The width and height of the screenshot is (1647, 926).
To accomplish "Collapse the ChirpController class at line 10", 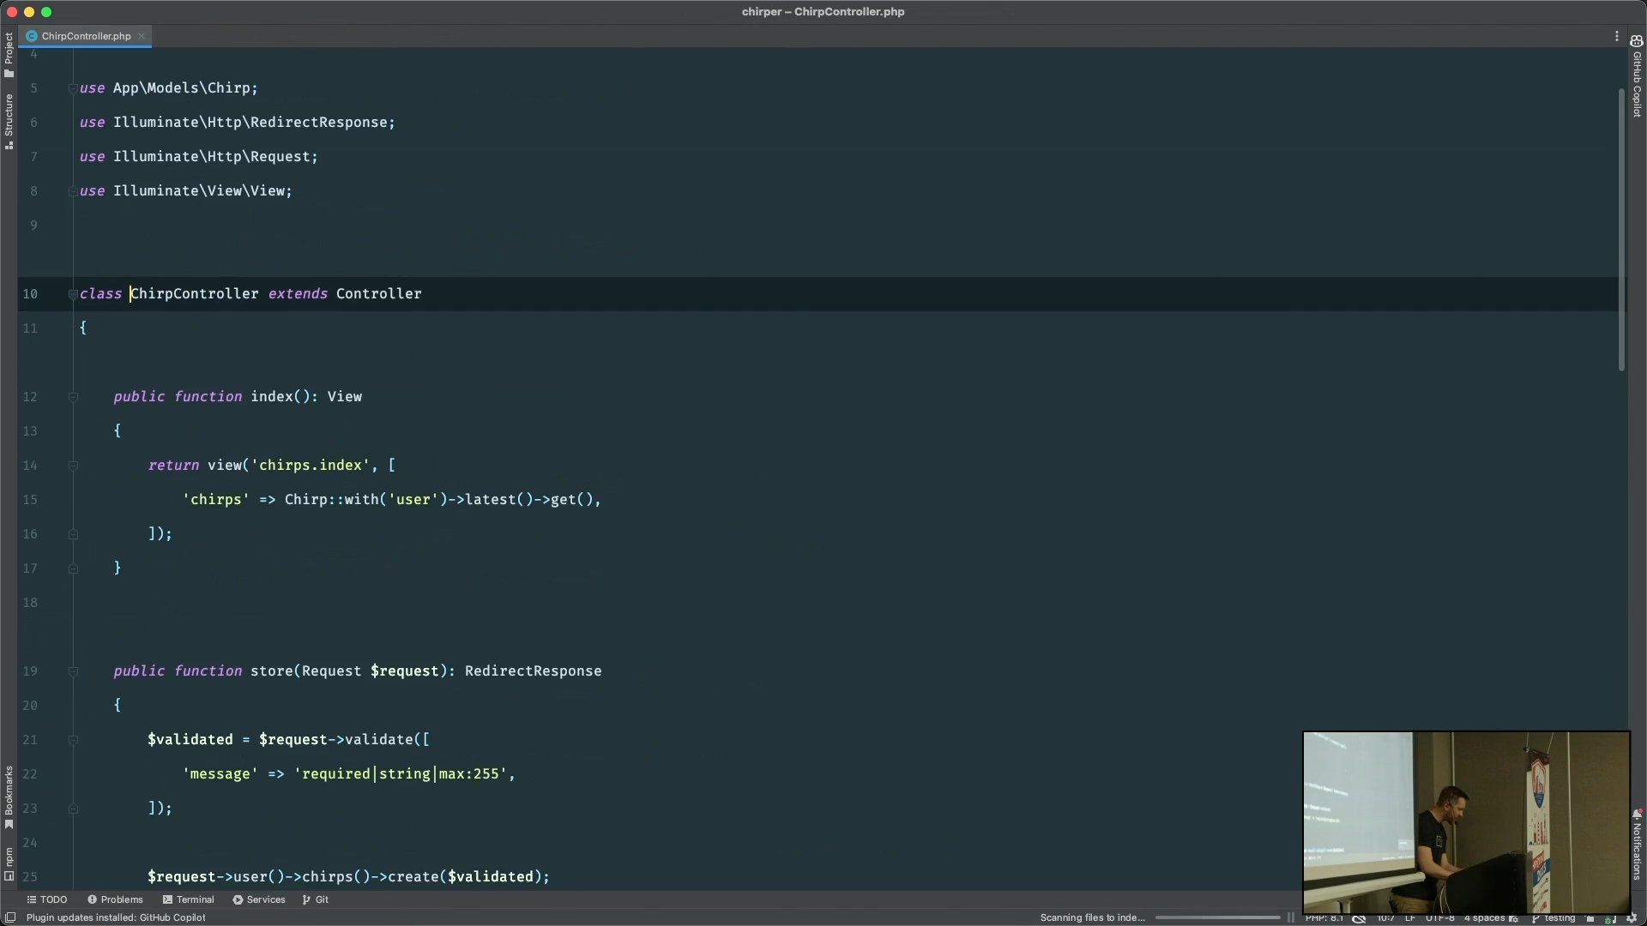I will [x=73, y=294].
